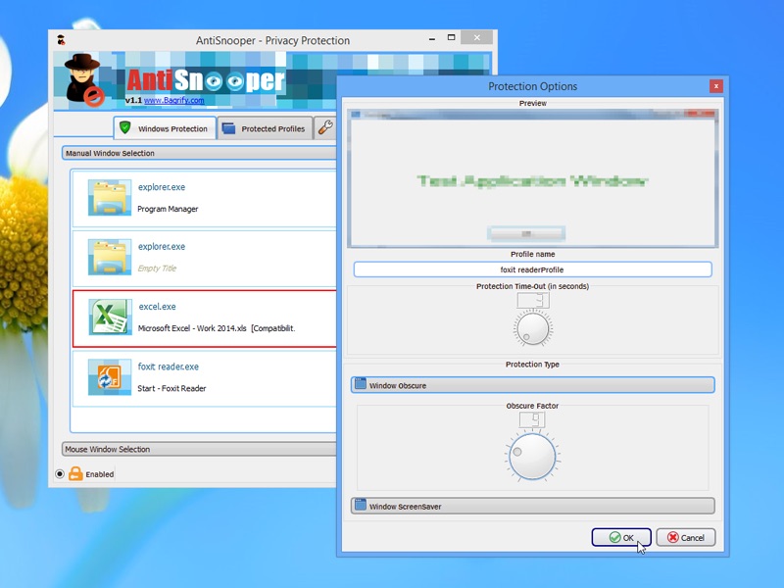Viewport: 784px width, 588px height.
Task: Click the blurred Test Application Window preview
Action: tap(532, 178)
